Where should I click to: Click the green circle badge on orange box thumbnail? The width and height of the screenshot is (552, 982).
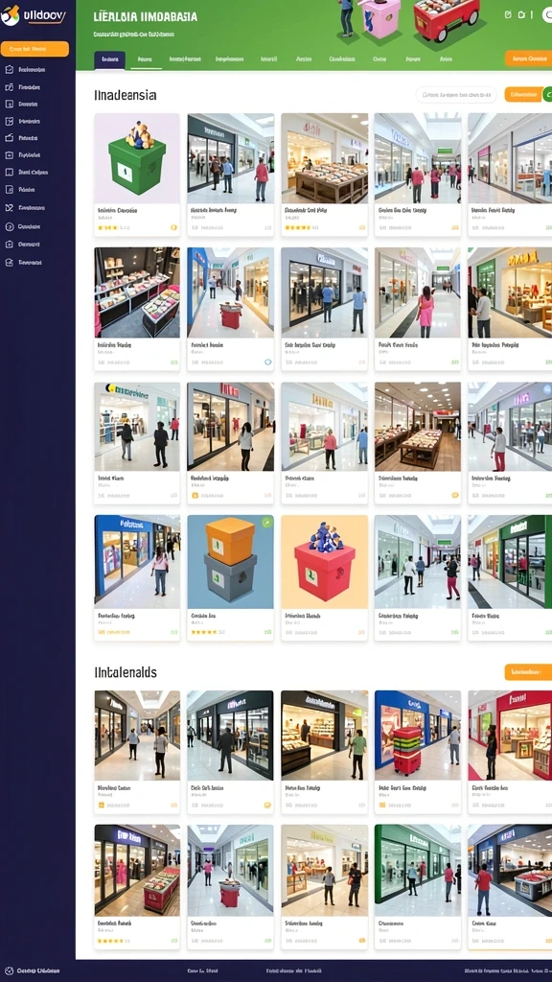267,522
